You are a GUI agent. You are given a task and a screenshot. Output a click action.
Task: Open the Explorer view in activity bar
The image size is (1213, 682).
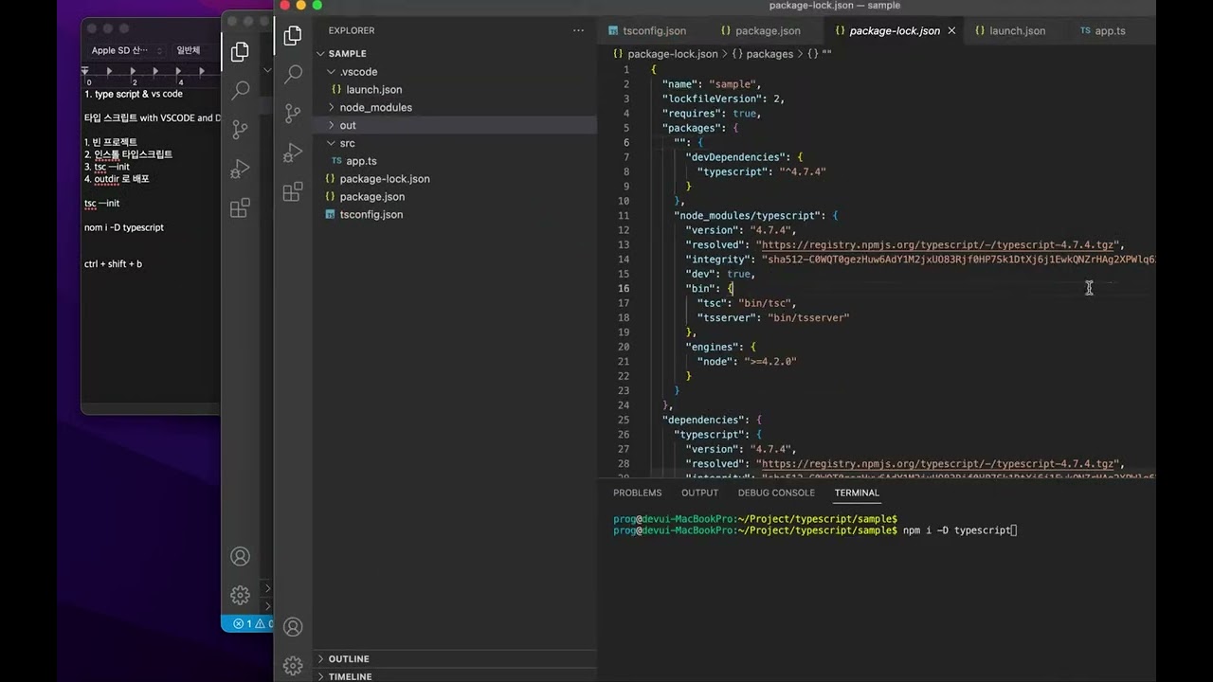(293, 35)
